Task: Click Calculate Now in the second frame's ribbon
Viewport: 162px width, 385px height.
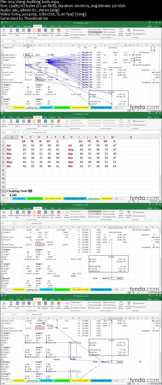Action: 139,121
